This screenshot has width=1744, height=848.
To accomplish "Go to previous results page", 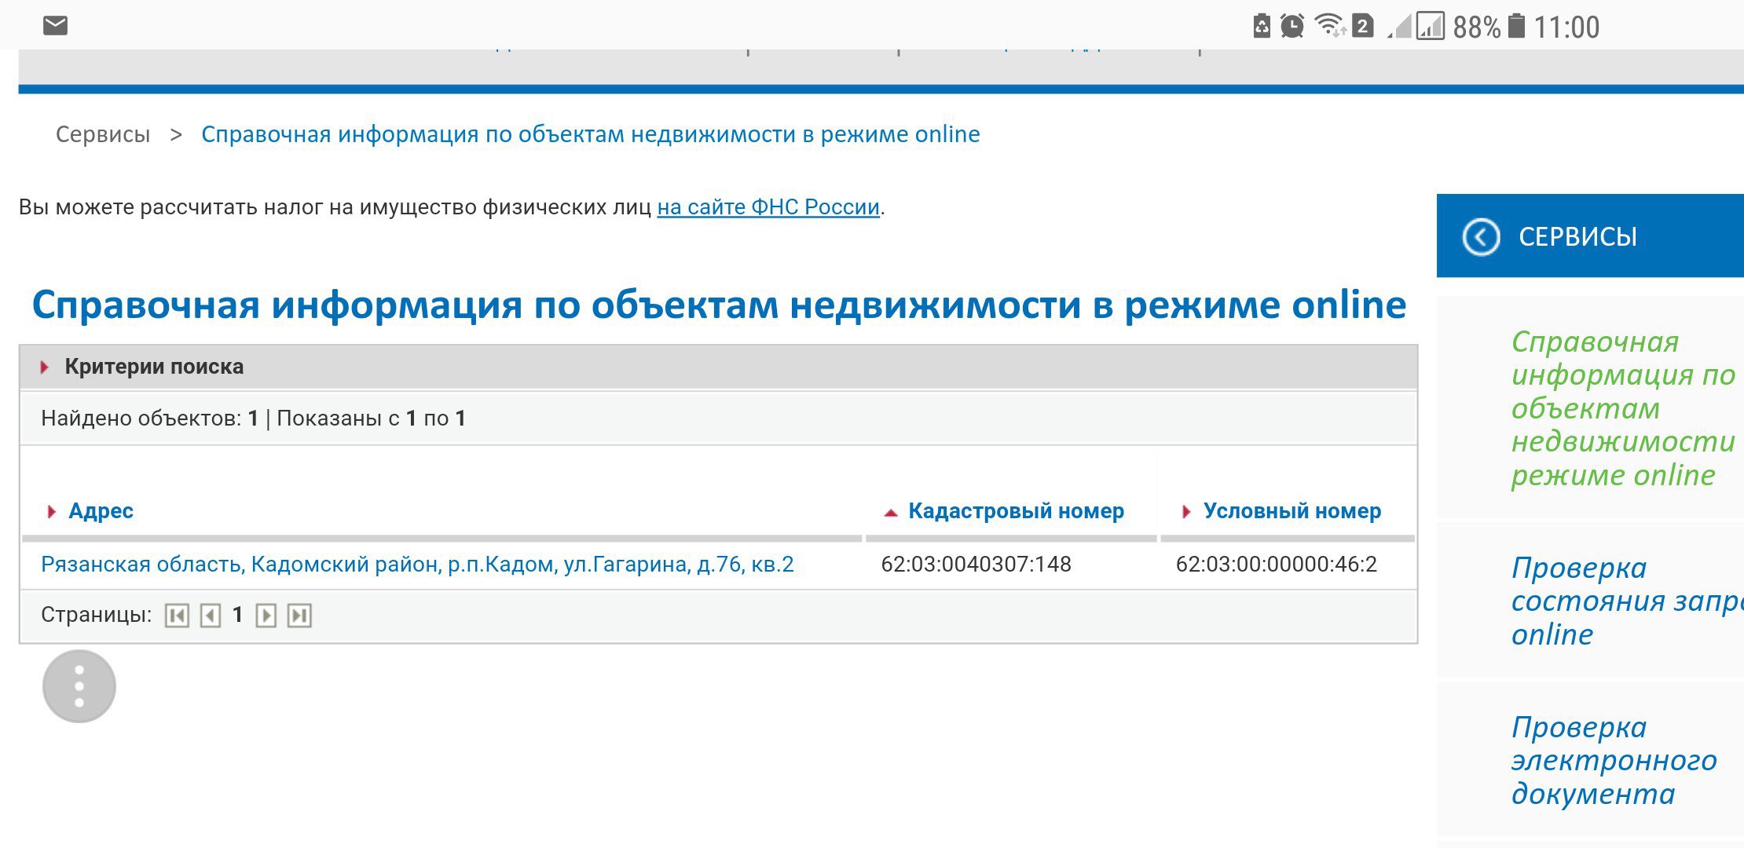I will pos(210,616).
